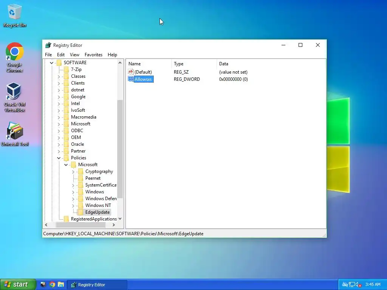Select the OEM key in tree
Viewport: 387px width, 290px height.
tap(76, 137)
